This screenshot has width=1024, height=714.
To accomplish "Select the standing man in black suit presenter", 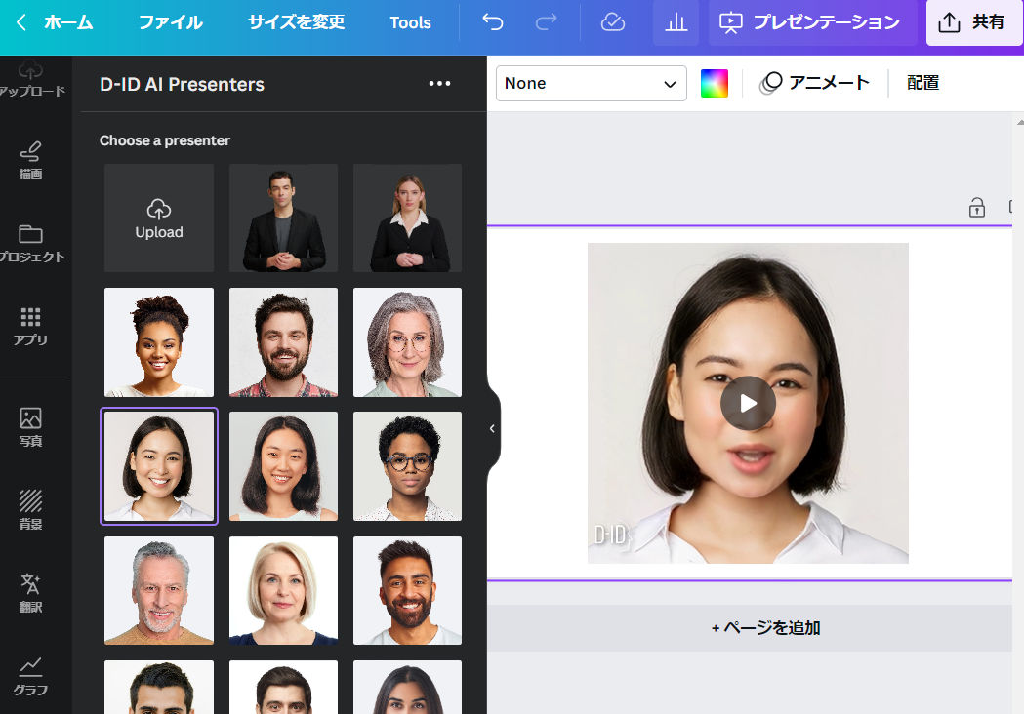I will (x=283, y=218).
